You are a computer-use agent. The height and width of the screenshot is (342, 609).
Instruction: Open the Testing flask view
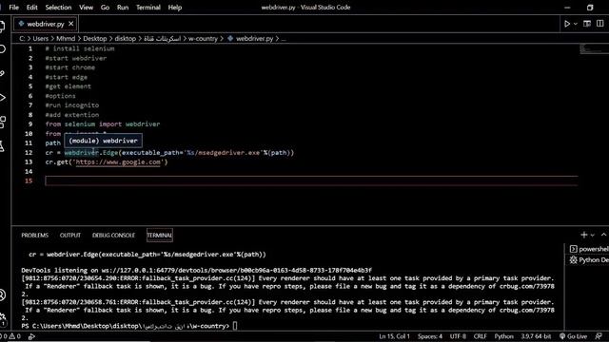(x=2, y=146)
